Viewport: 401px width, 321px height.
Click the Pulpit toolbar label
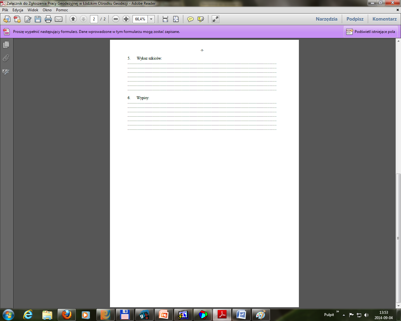pos(329,315)
